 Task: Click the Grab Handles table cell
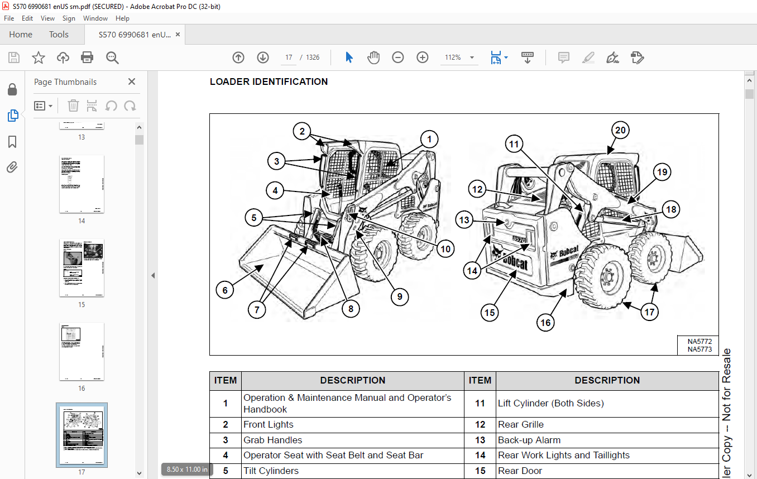point(352,440)
